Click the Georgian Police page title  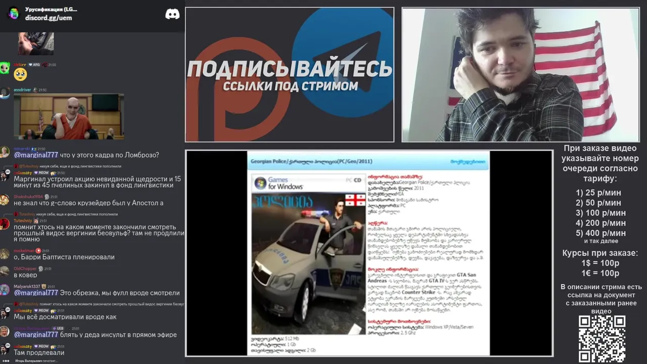tap(311, 161)
